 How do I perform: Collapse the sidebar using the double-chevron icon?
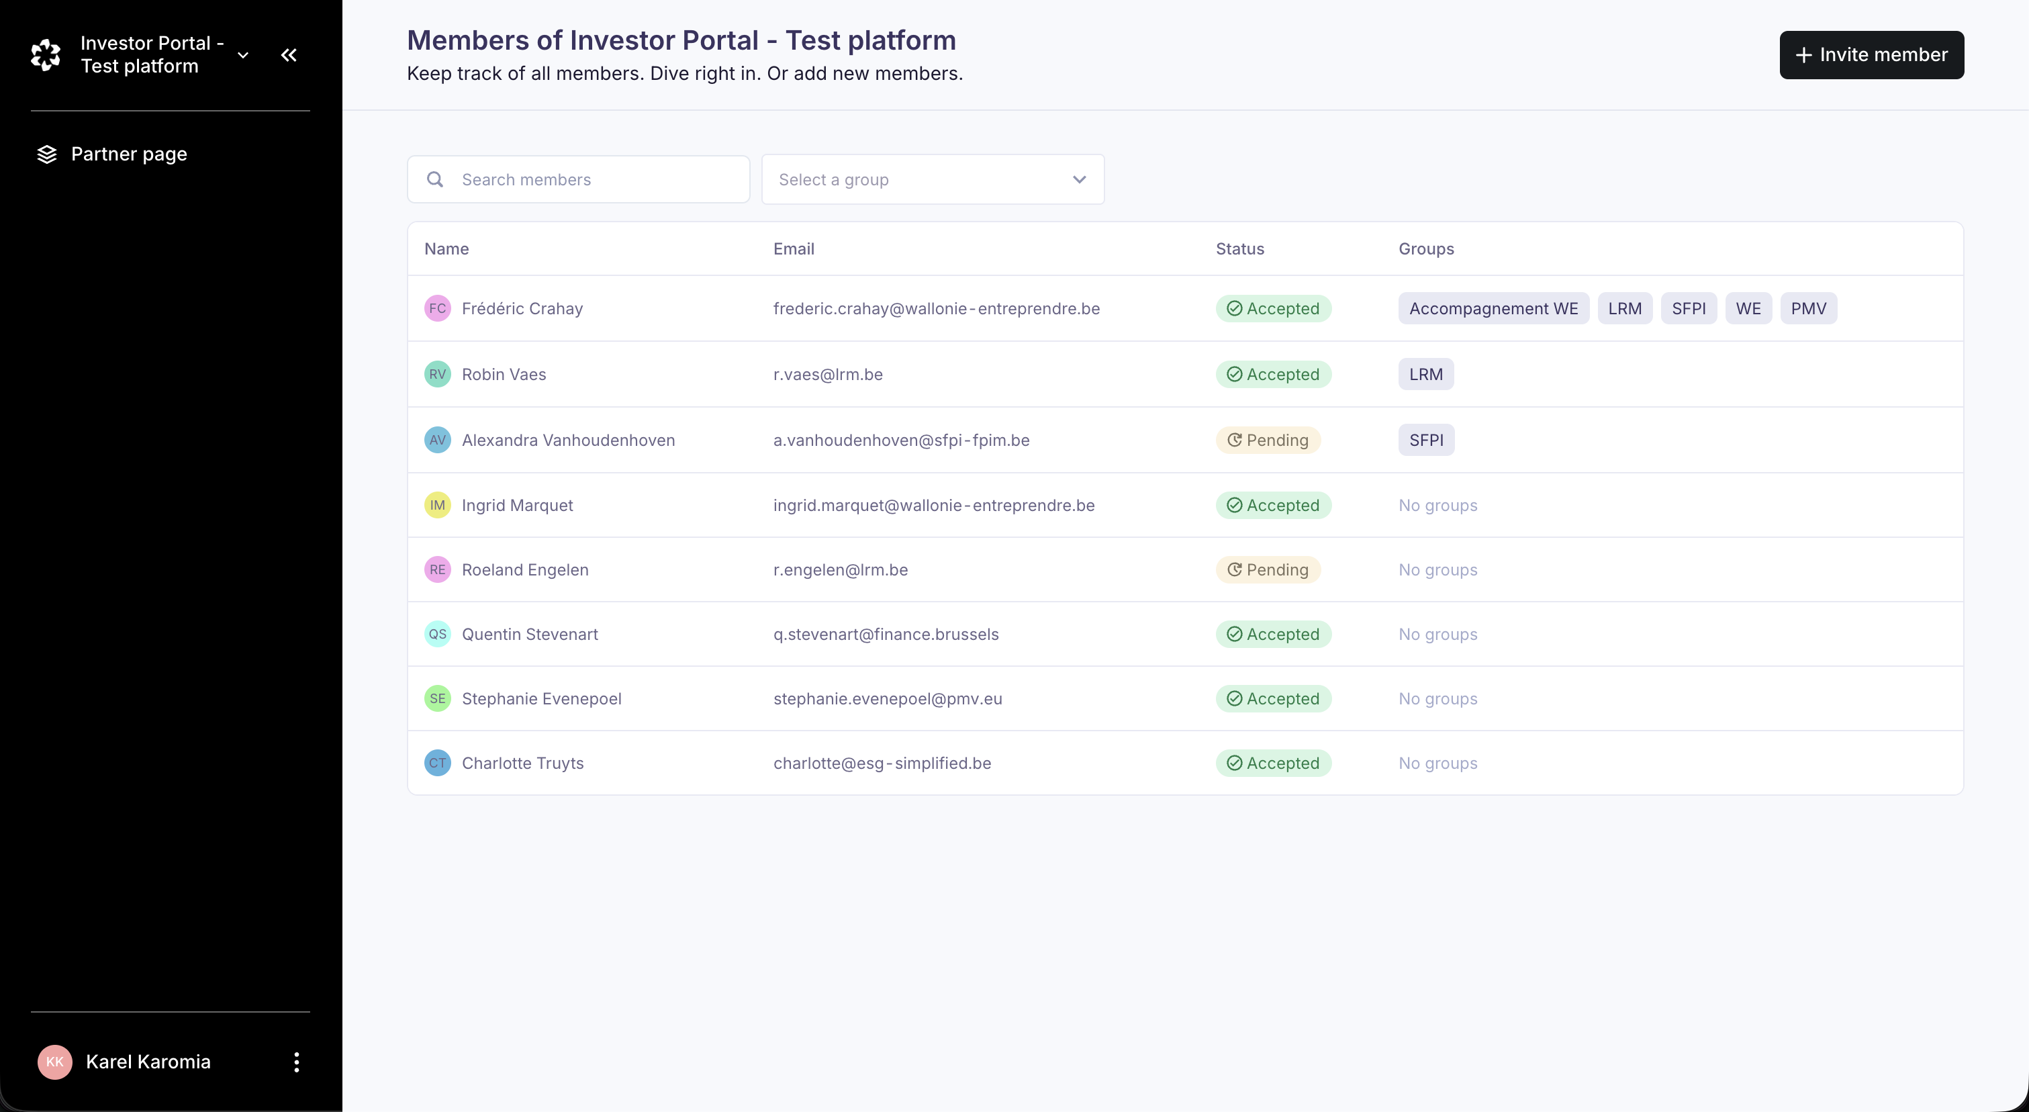(x=288, y=55)
